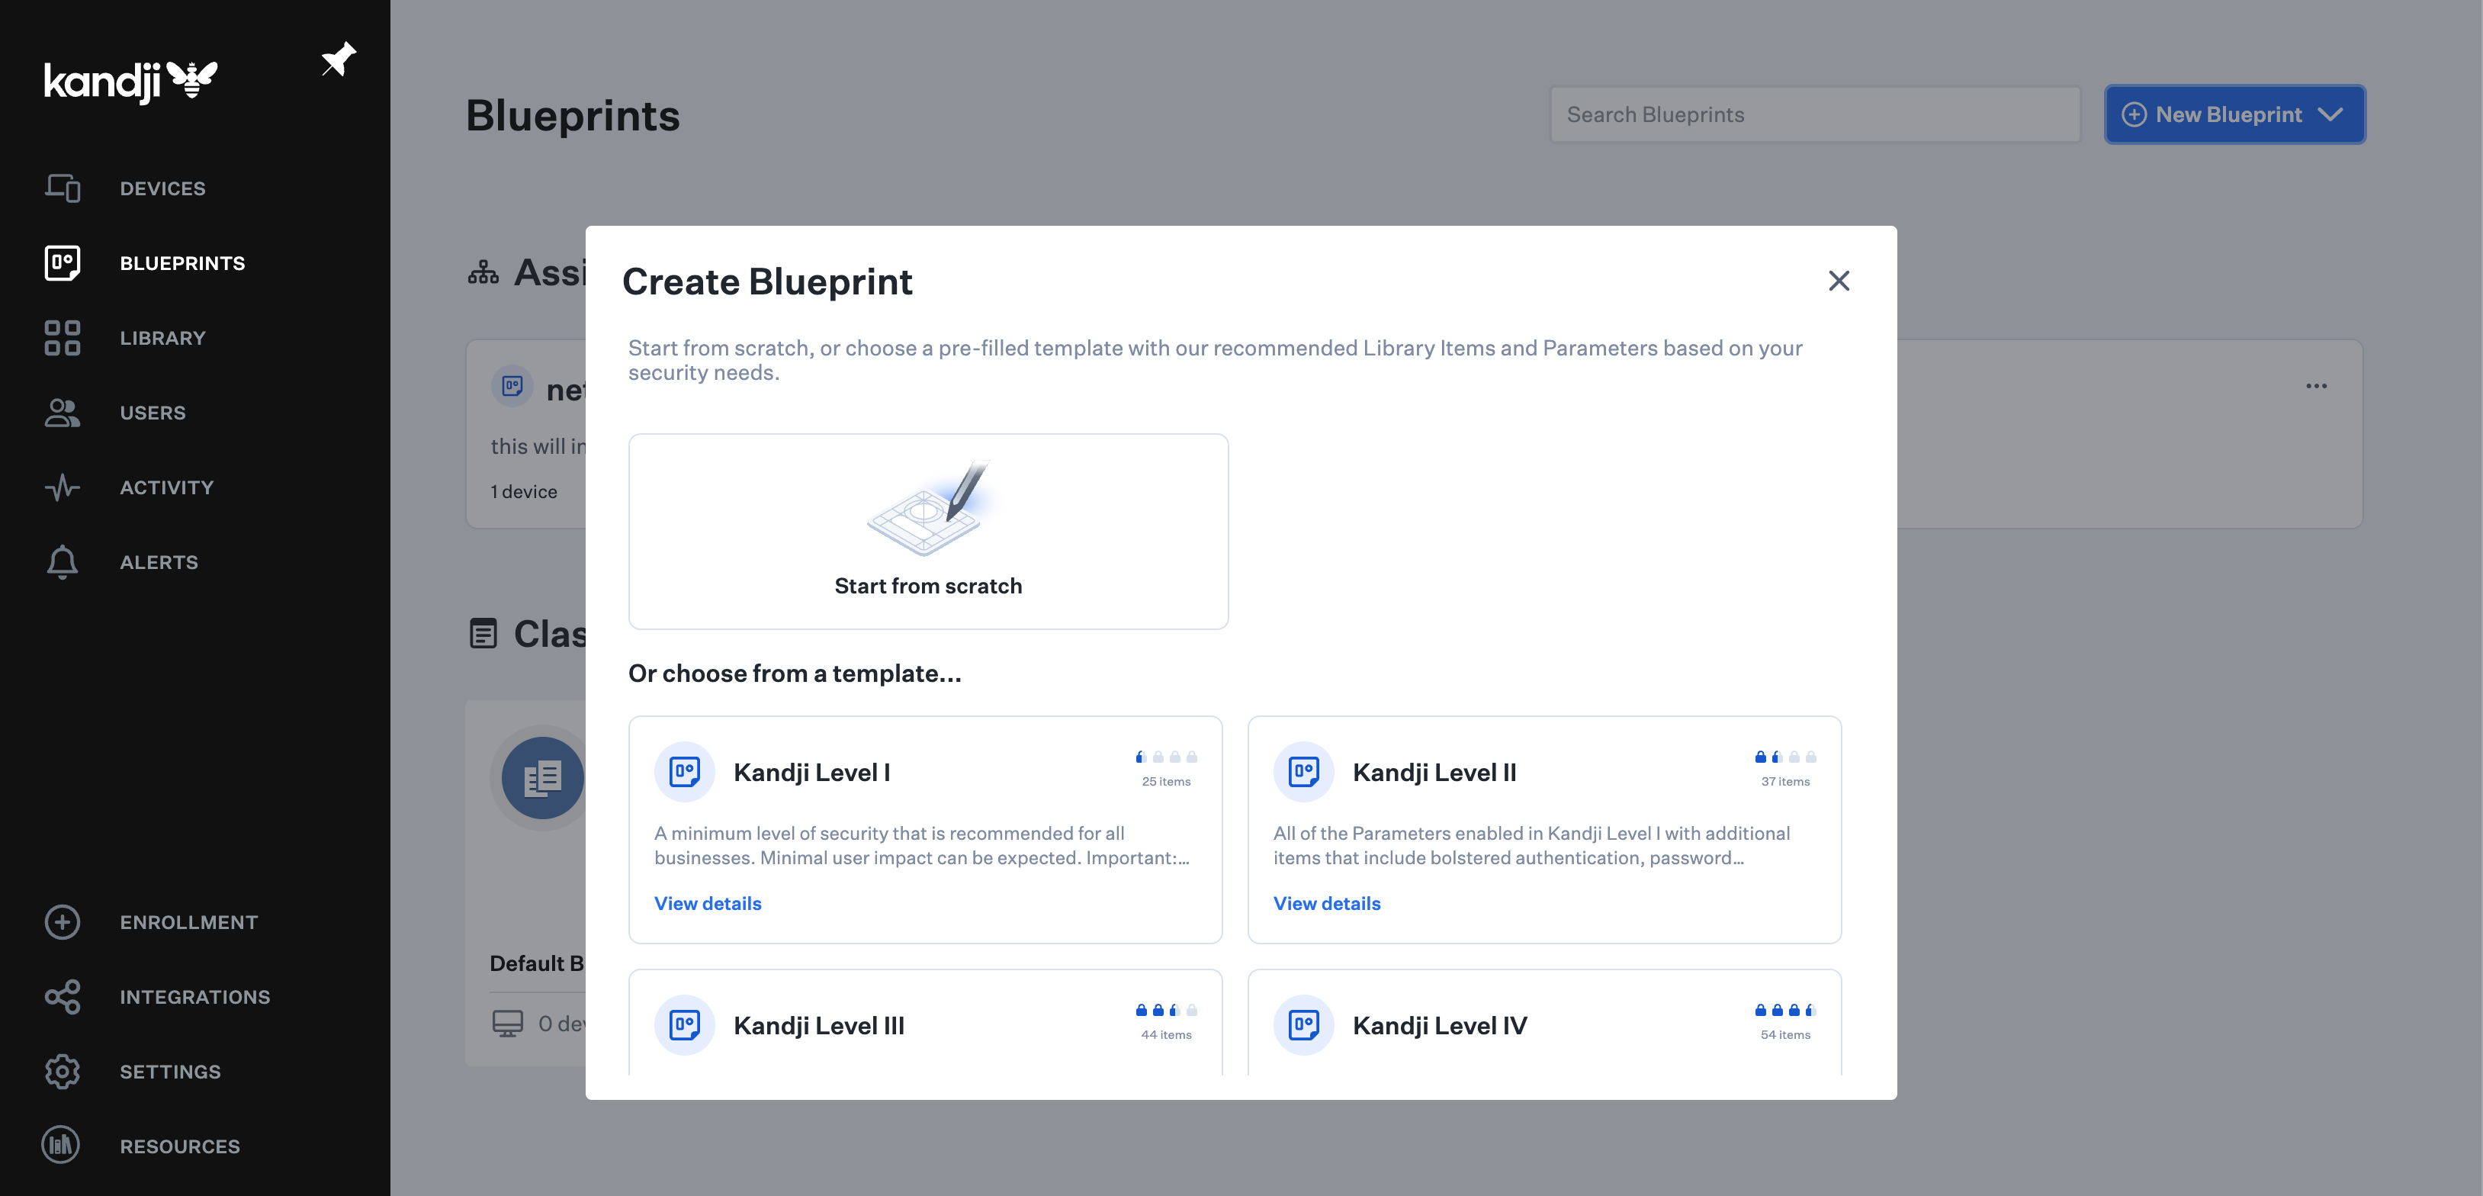Open the ellipsis options menu on the blueprint
The width and height of the screenshot is (2483, 1196).
[x=2318, y=385]
